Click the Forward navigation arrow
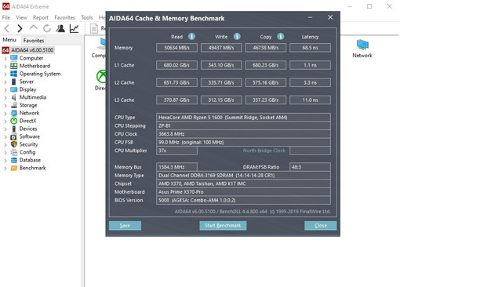The image size is (502, 287). point(20,28)
